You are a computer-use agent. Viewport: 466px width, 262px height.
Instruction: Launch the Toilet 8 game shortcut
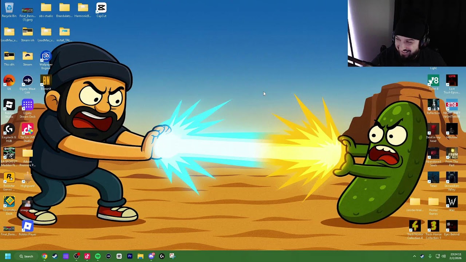tap(433, 83)
